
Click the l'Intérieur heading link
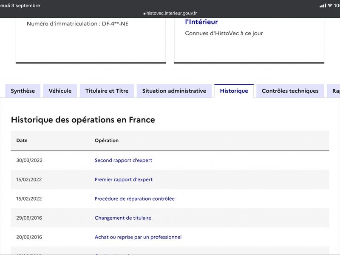click(201, 22)
